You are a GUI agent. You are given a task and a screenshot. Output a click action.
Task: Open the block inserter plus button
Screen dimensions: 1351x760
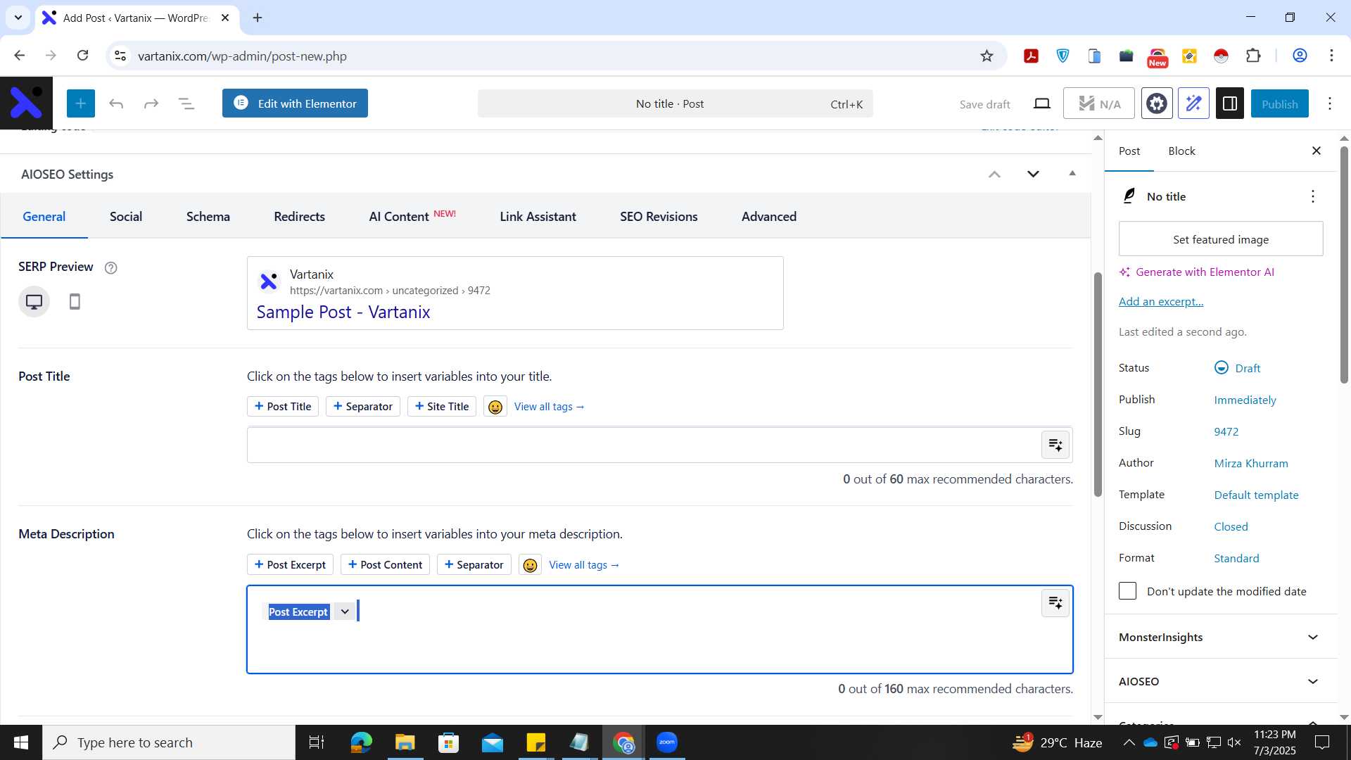(81, 103)
